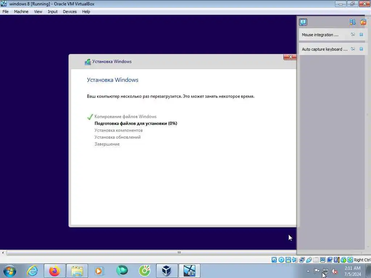
Task: Open File Explorer from taskbar
Action: pyautogui.click(x=77, y=271)
